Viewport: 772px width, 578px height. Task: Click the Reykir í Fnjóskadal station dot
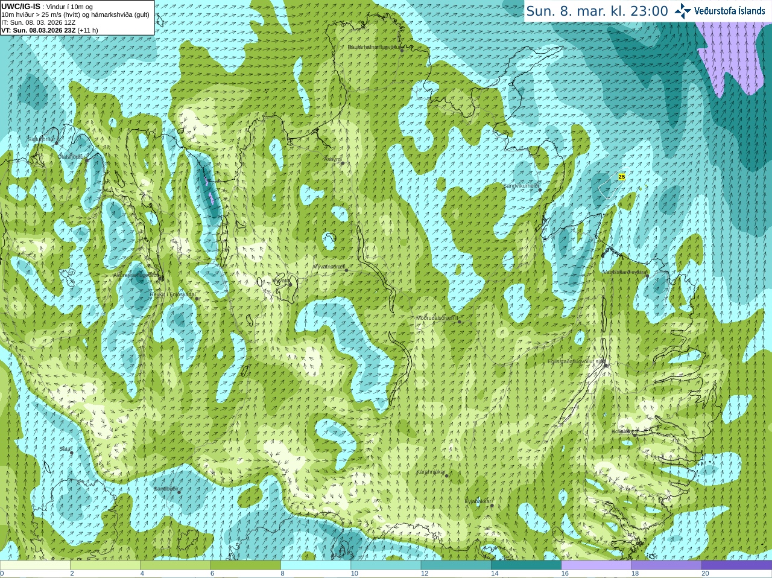click(197, 299)
